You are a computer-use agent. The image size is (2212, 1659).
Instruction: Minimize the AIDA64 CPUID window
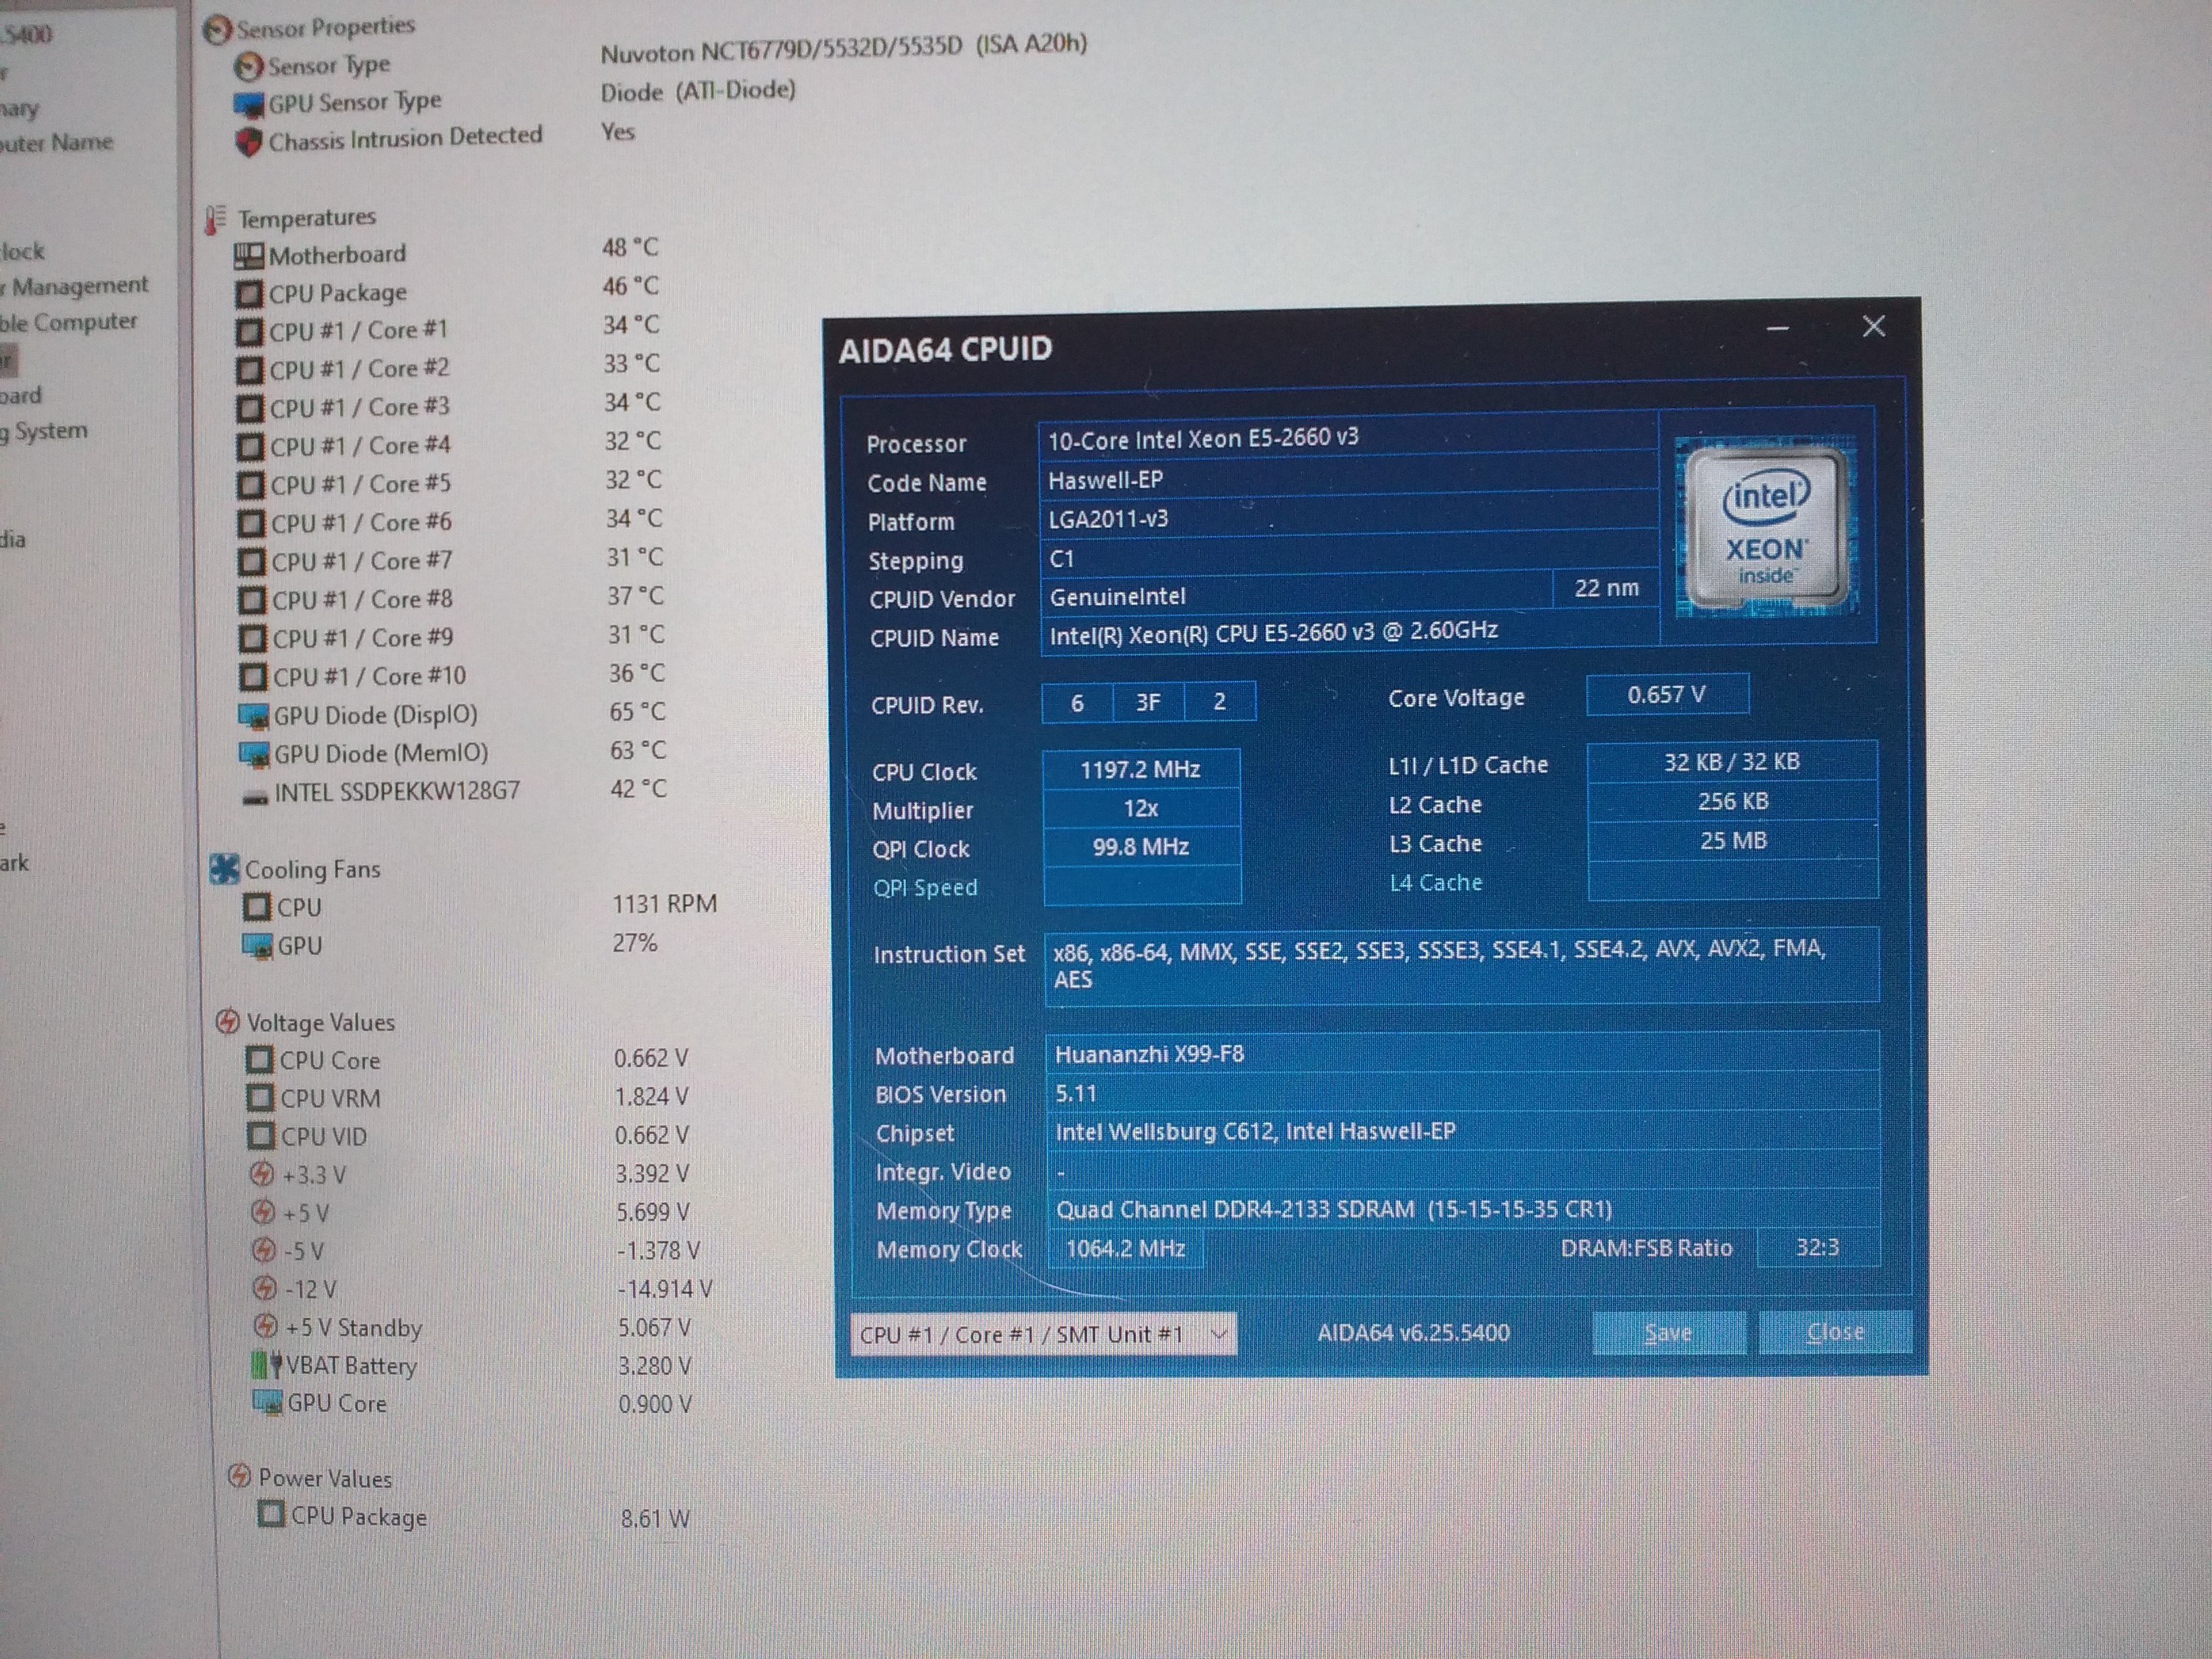pyautogui.click(x=1777, y=328)
